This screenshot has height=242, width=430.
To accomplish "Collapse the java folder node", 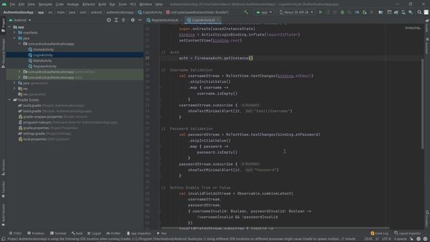I will click(x=15, y=38).
